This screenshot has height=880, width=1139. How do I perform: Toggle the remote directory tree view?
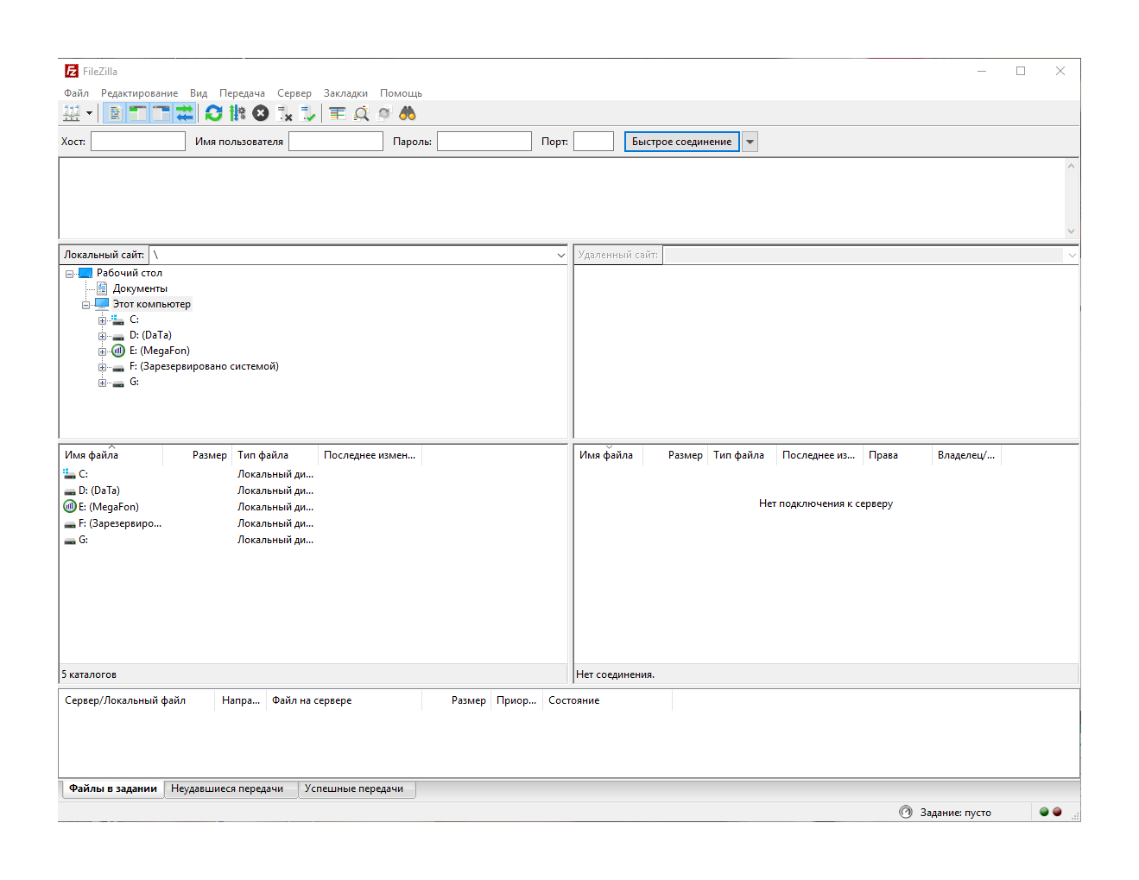point(161,113)
